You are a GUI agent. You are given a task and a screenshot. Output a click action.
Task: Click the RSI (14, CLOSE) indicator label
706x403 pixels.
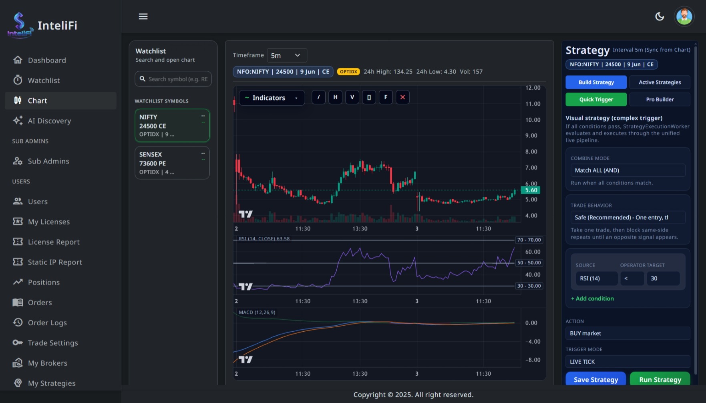(264, 239)
